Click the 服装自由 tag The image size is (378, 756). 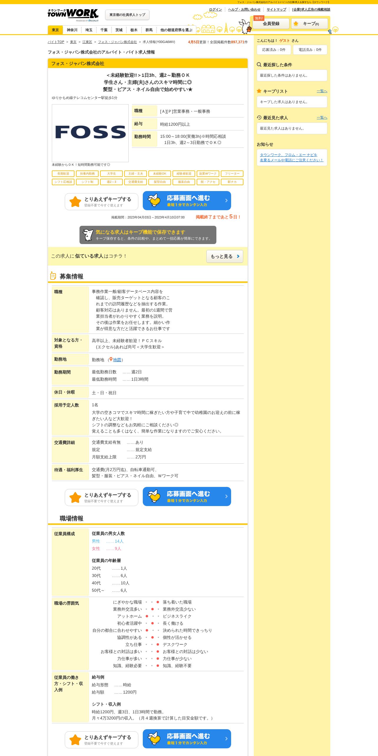[184, 182]
